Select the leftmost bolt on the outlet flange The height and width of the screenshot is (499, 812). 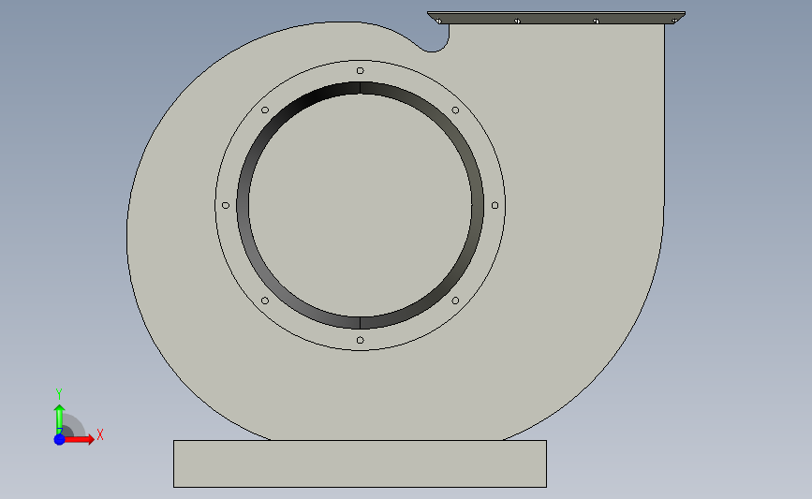tap(438, 22)
